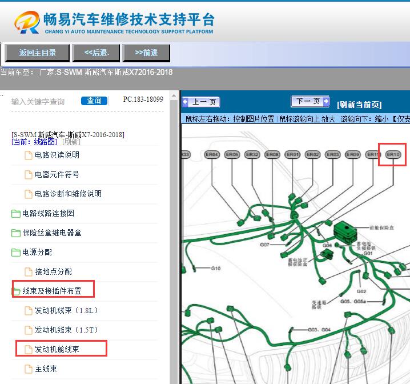
Task: Go to the next page with 下一页
Action: pos(310,101)
